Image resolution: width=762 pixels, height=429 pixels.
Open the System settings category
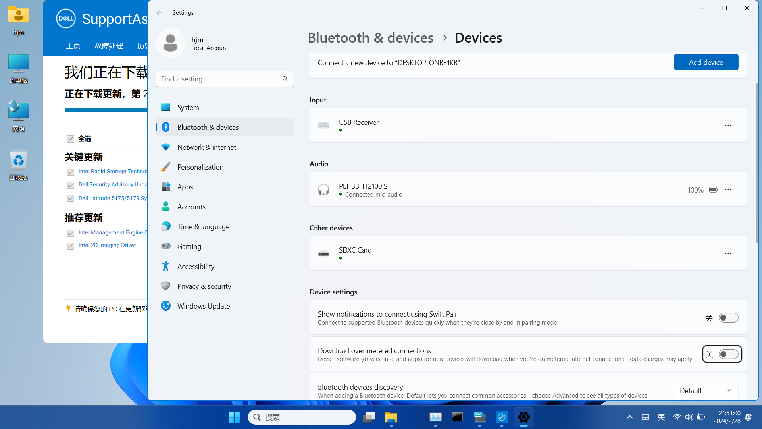[x=225, y=107]
